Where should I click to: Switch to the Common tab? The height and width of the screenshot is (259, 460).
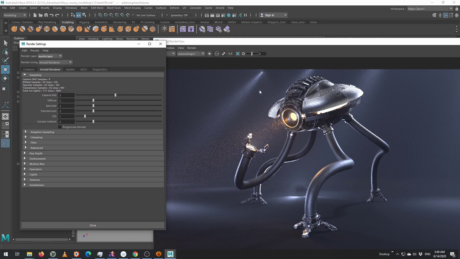tap(29, 69)
